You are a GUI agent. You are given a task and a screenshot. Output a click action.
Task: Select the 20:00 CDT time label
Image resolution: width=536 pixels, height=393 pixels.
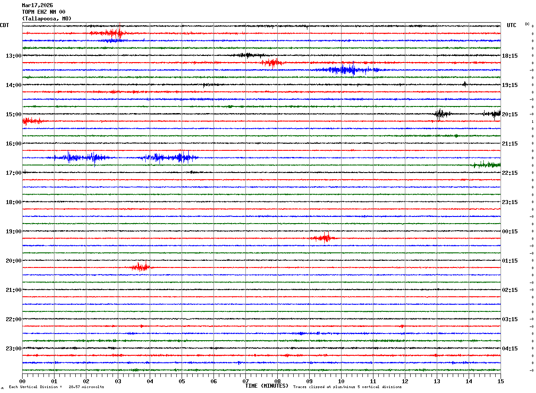pyautogui.click(x=13, y=261)
